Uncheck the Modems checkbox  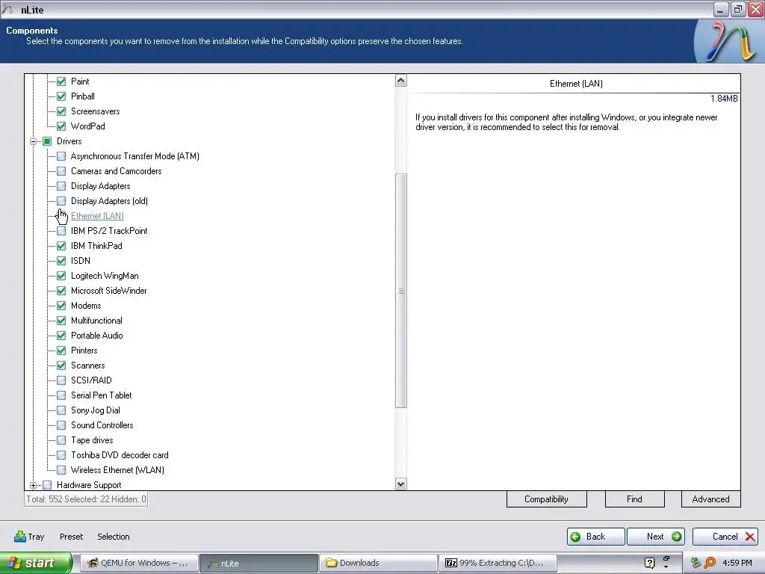pyautogui.click(x=61, y=306)
